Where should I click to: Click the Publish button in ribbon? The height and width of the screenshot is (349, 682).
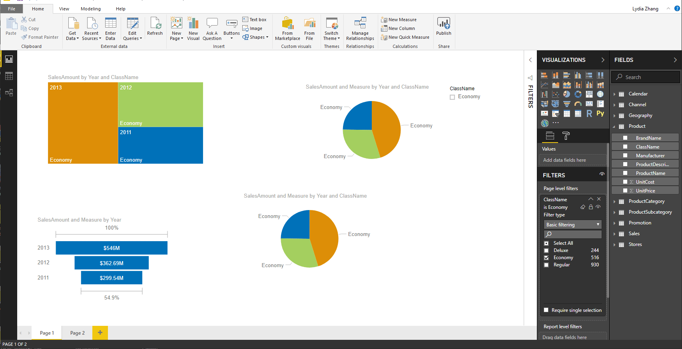pos(444,27)
